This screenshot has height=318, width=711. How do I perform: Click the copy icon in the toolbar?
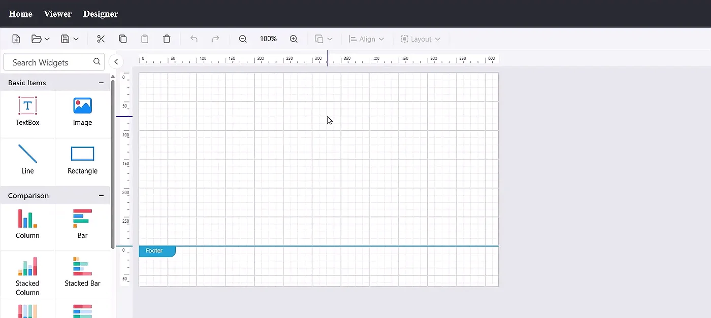tap(122, 39)
